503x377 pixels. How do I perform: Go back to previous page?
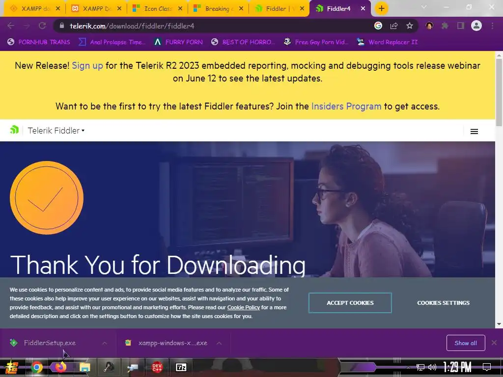[11, 26]
